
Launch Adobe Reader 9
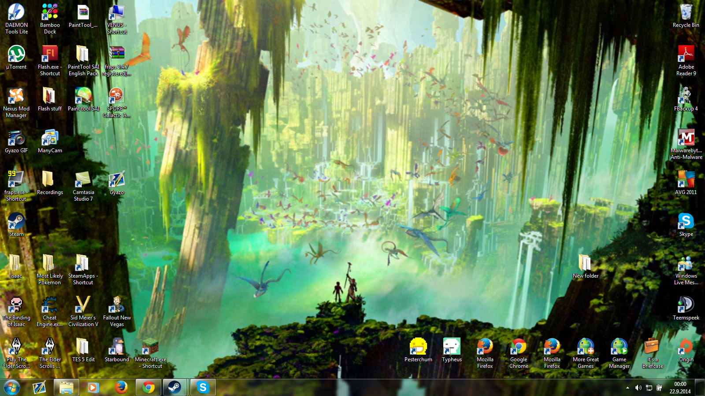tap(686, 61)
